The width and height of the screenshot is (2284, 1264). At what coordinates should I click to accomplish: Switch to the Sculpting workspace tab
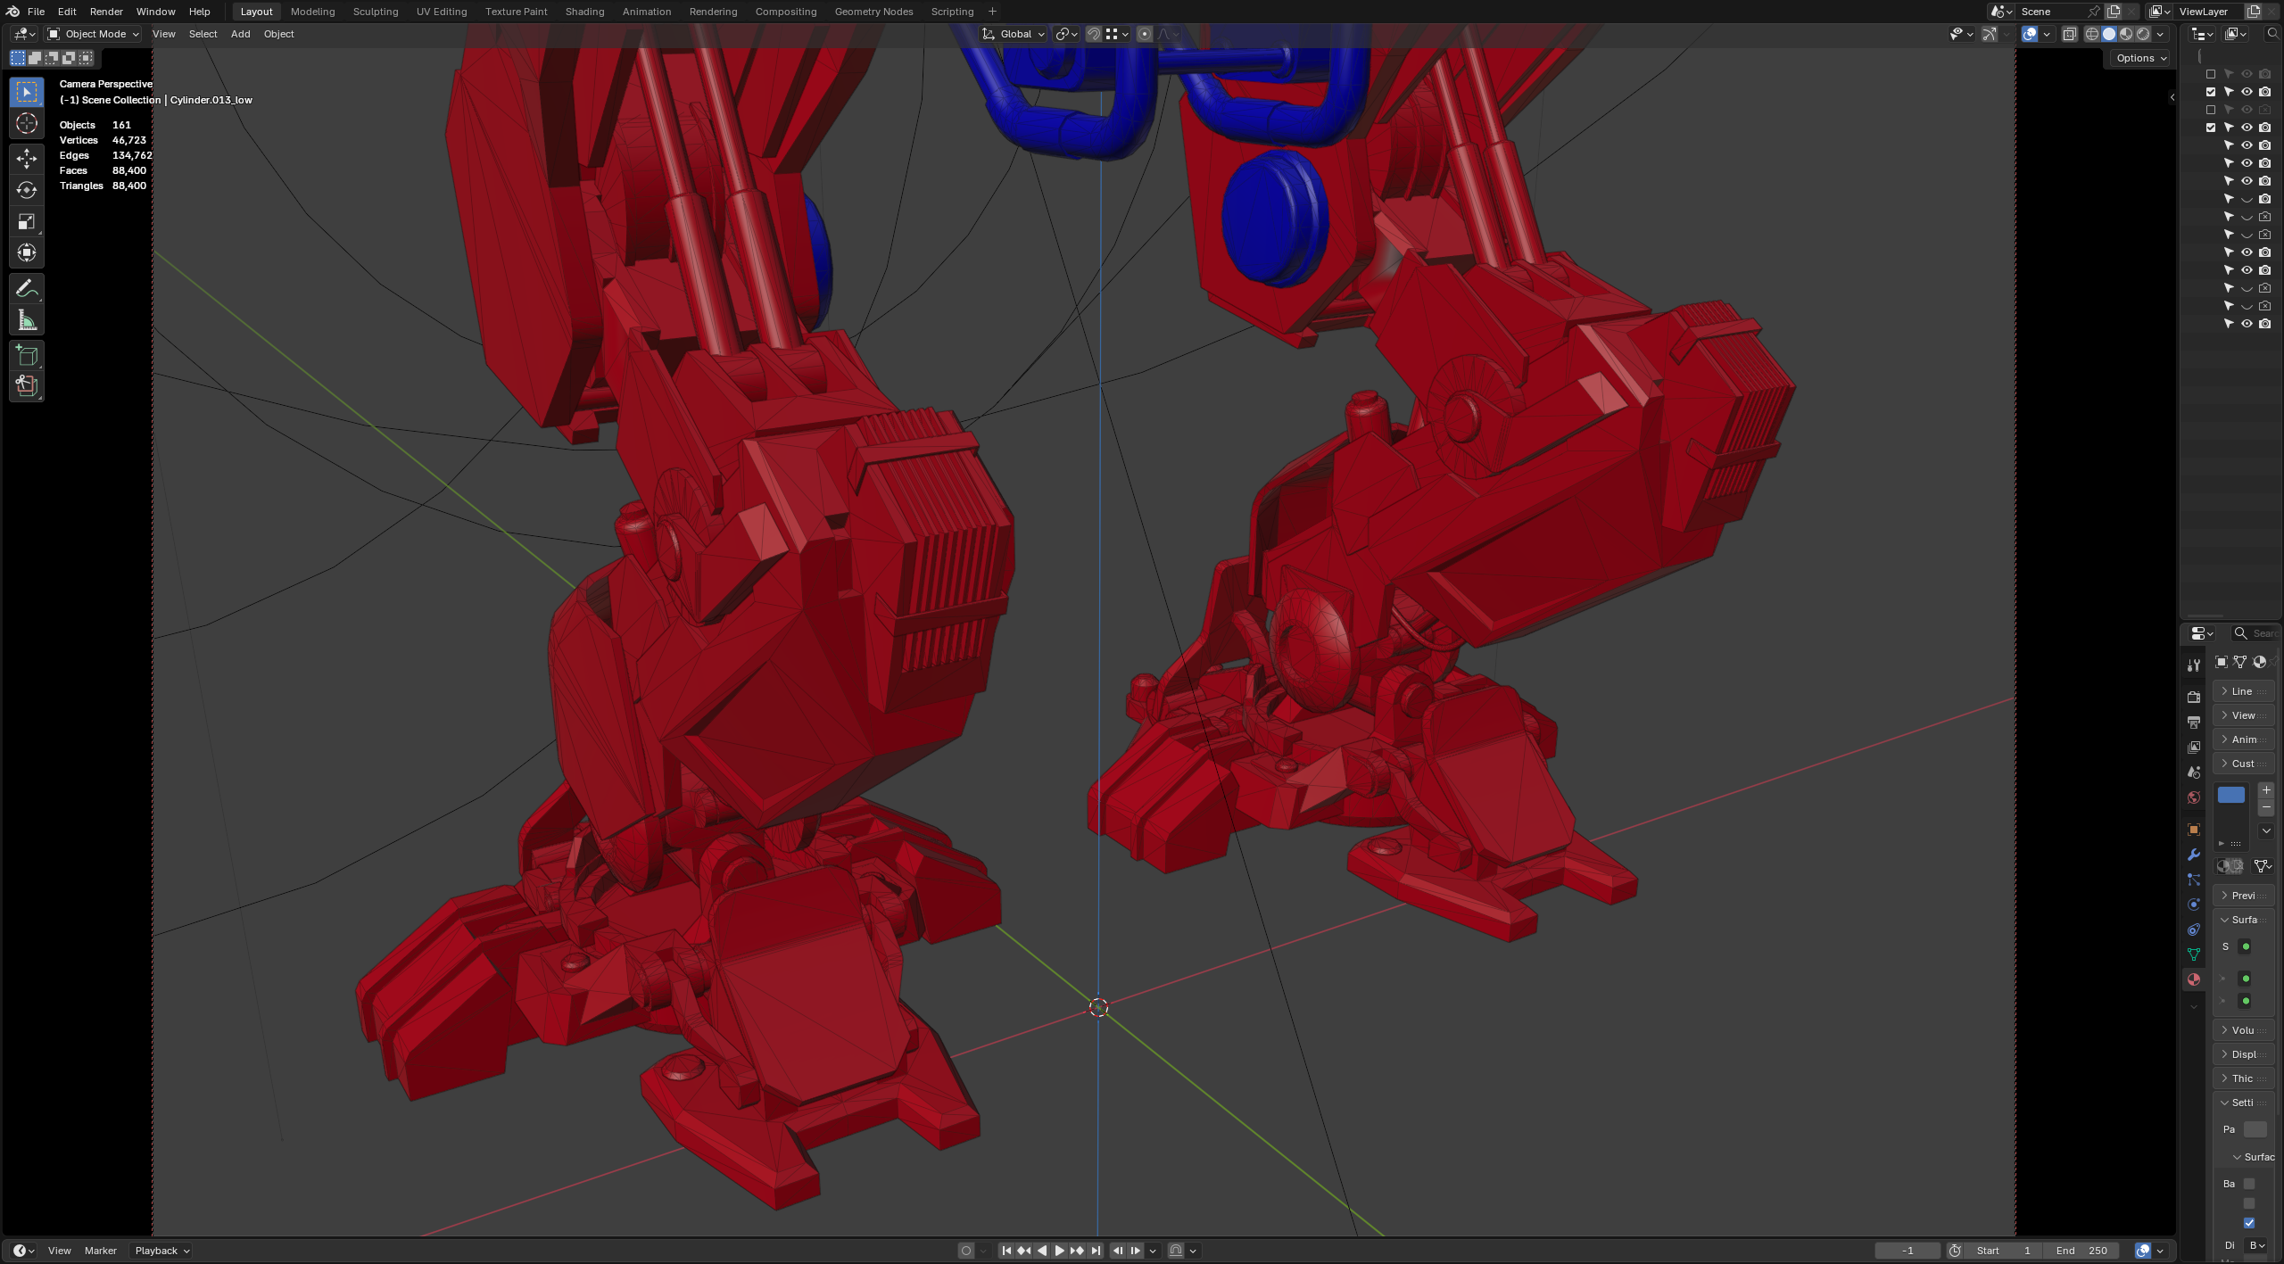coord(375,12)
